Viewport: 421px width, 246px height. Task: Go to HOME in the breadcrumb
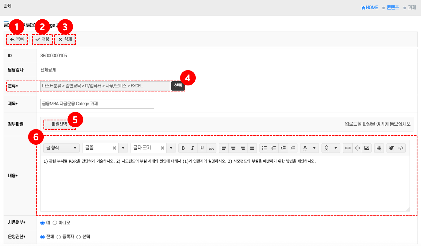(x=370, y=8)
